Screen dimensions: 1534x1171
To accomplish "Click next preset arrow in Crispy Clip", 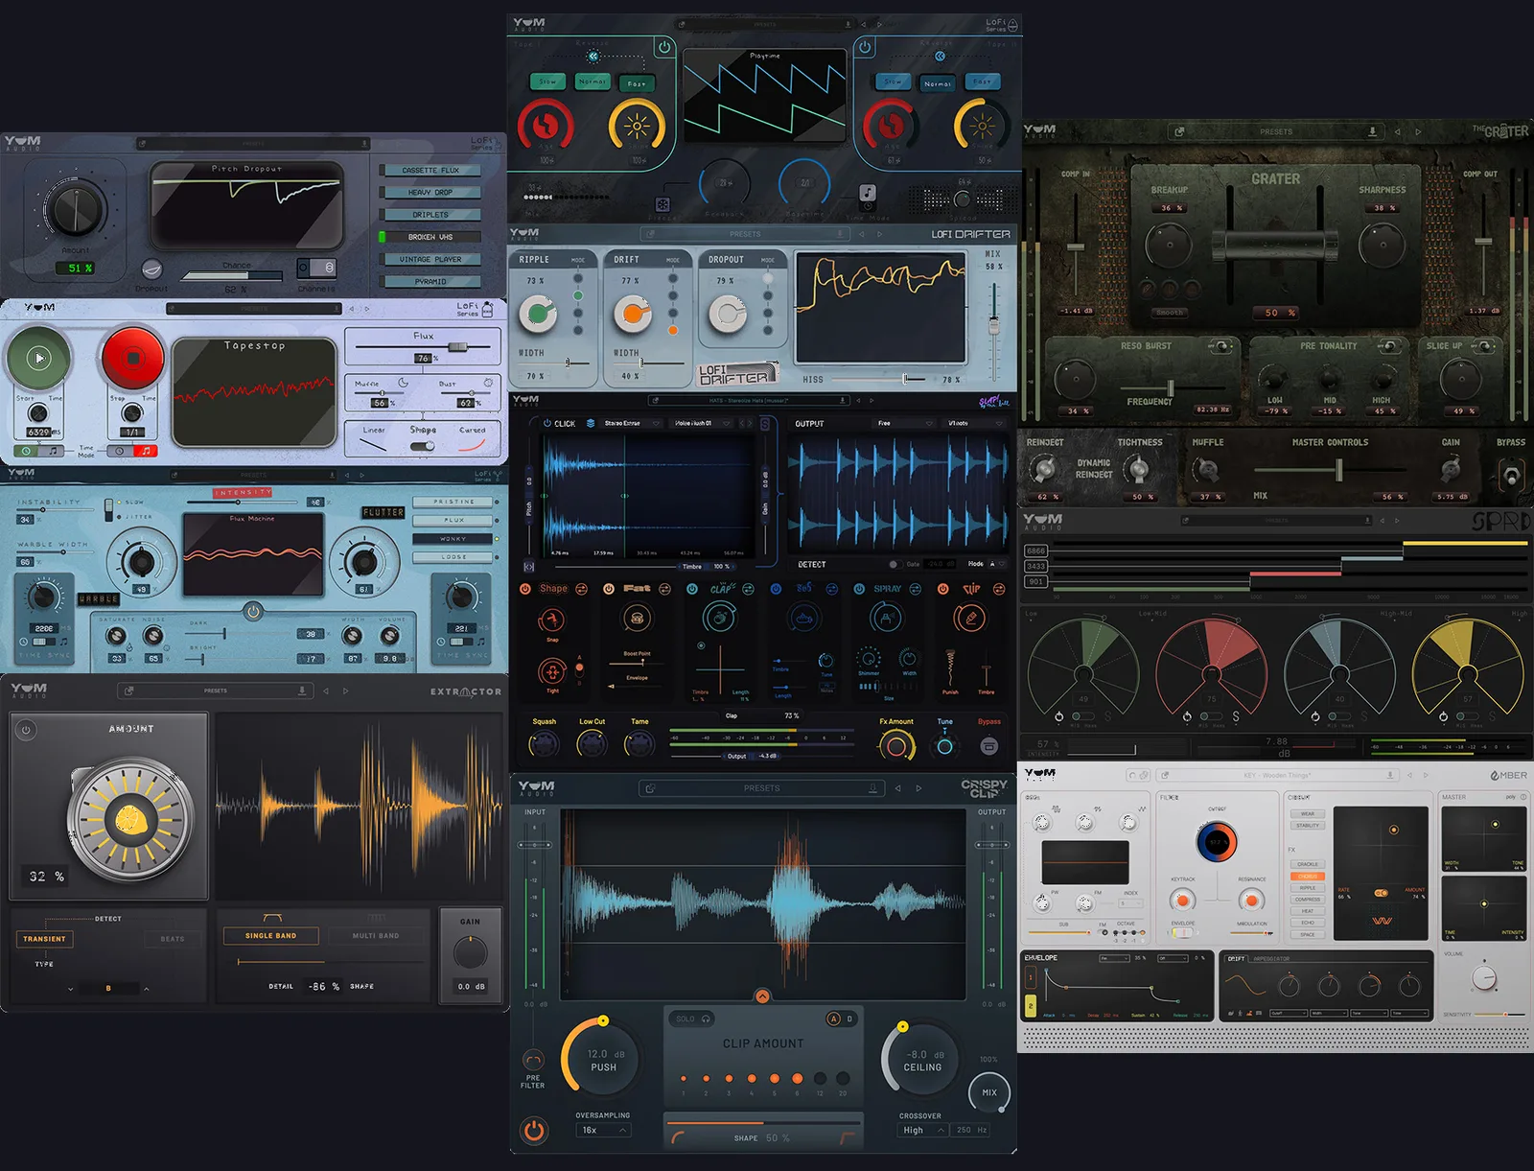I will click(x=918, y=788).
